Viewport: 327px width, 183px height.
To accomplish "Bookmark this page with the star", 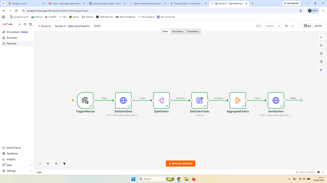I will 301,10.
